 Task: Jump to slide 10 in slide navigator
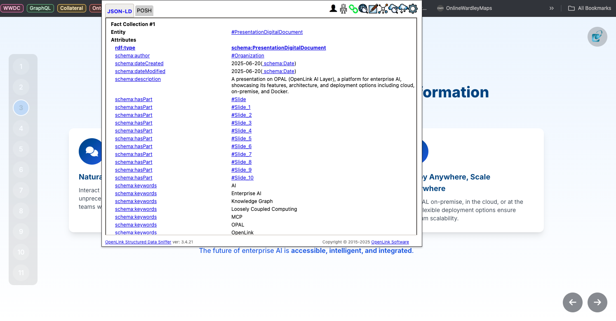21,252
